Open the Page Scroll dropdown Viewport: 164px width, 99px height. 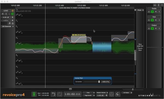[89, 95]
